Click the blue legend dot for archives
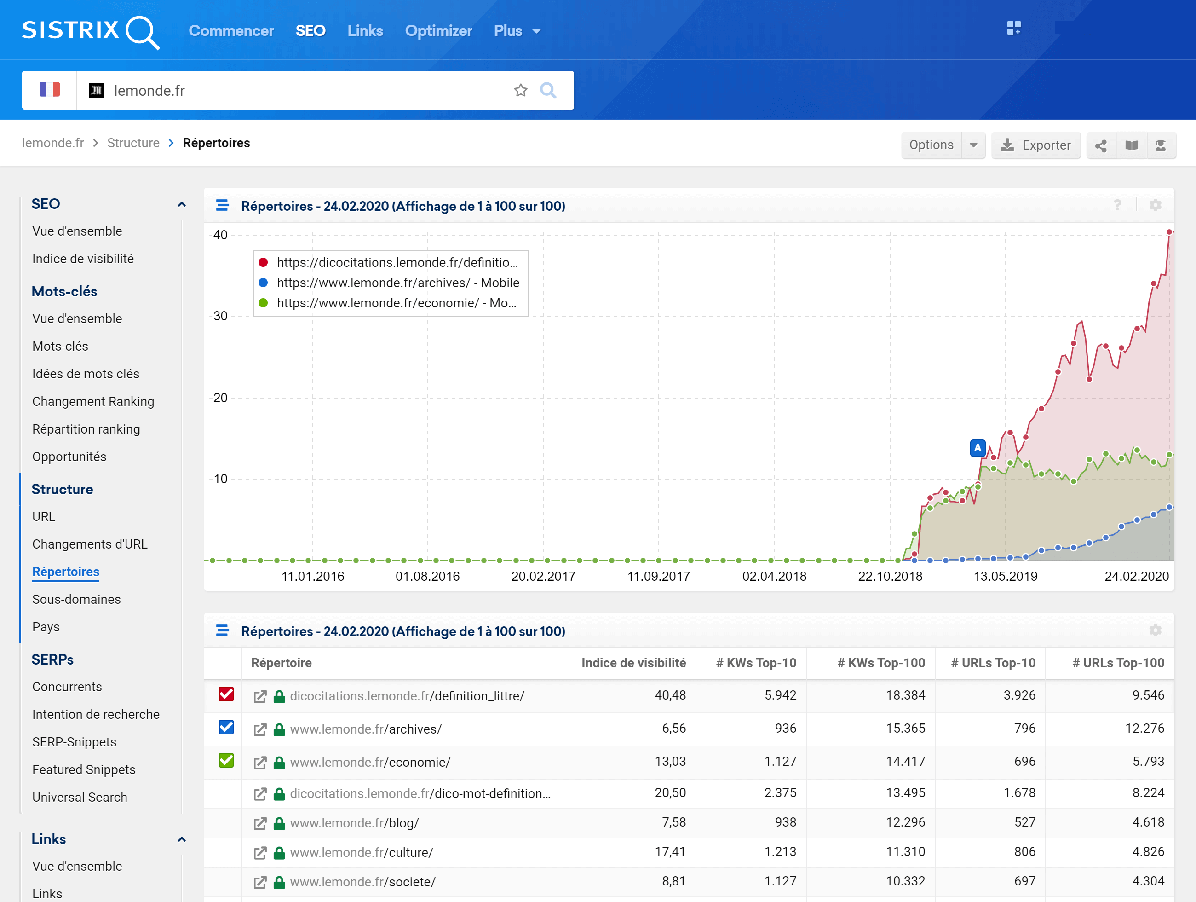 (x=263, y=283)
